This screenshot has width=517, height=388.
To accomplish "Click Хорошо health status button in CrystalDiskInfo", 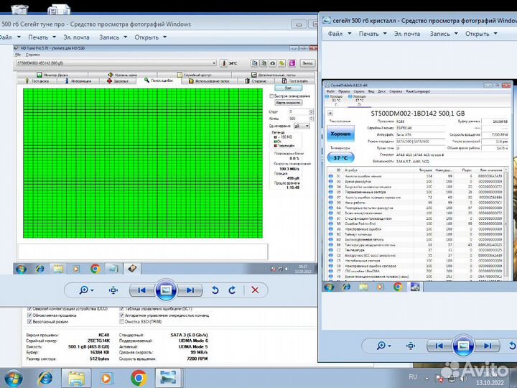I will coord(340,134).
